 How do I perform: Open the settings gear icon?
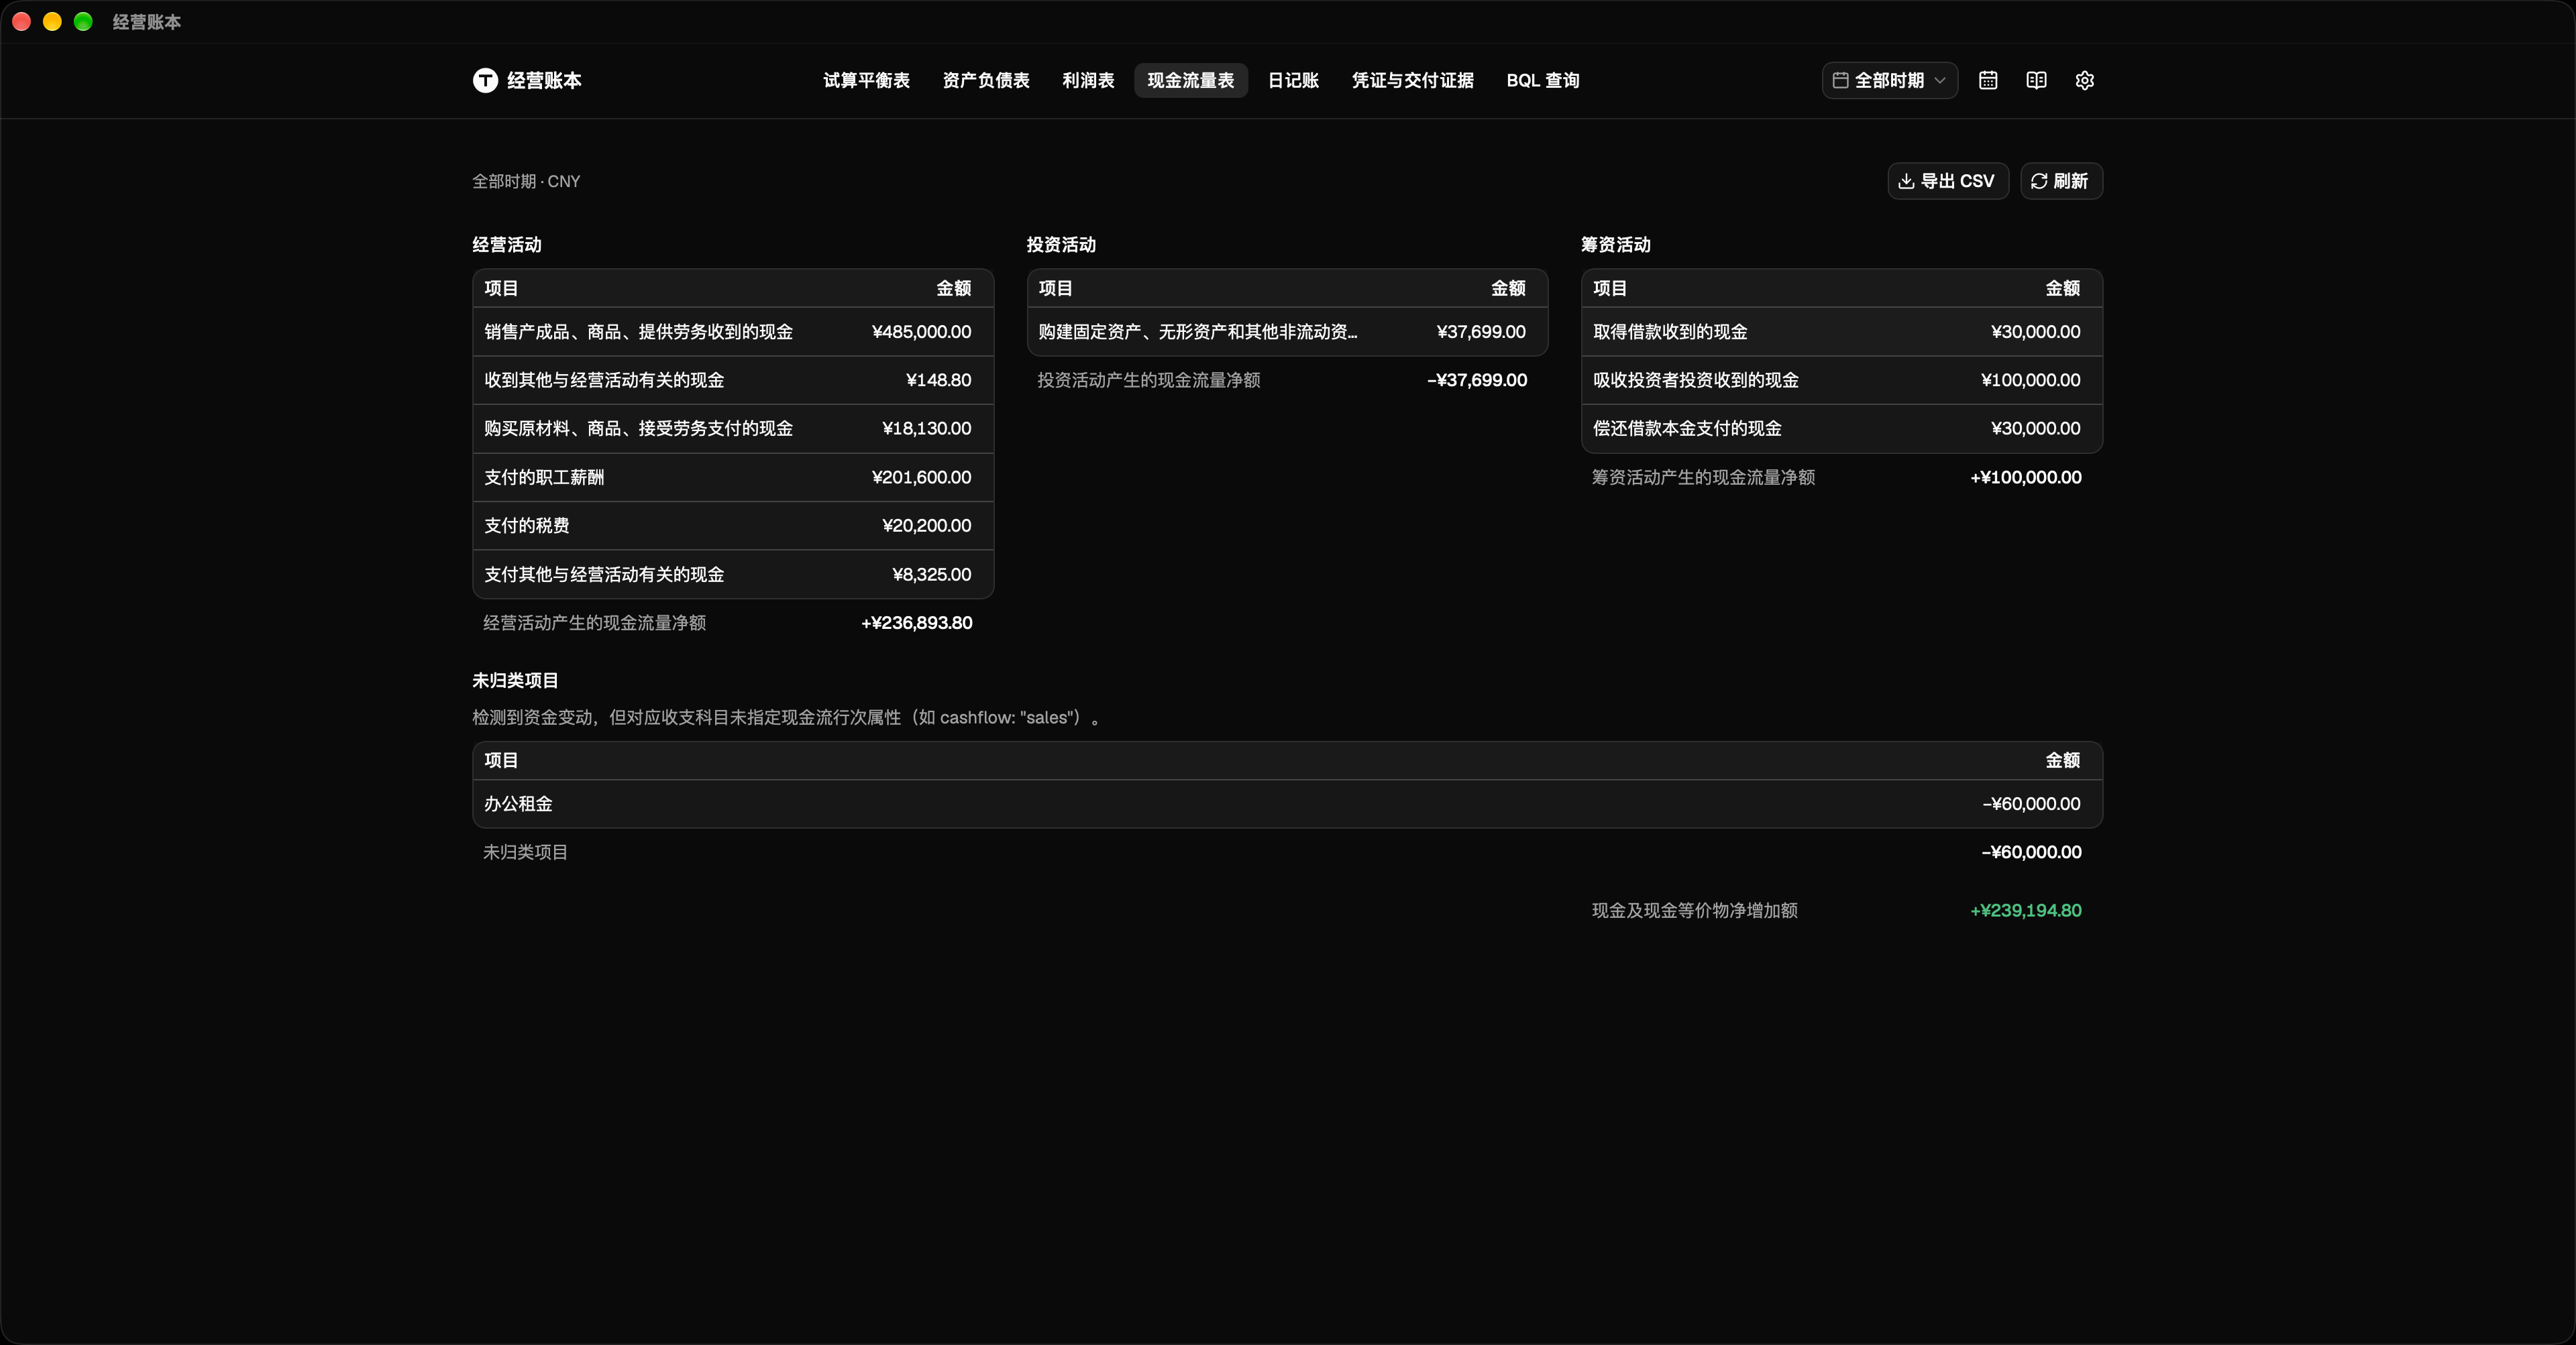[x=2084, y=80]
